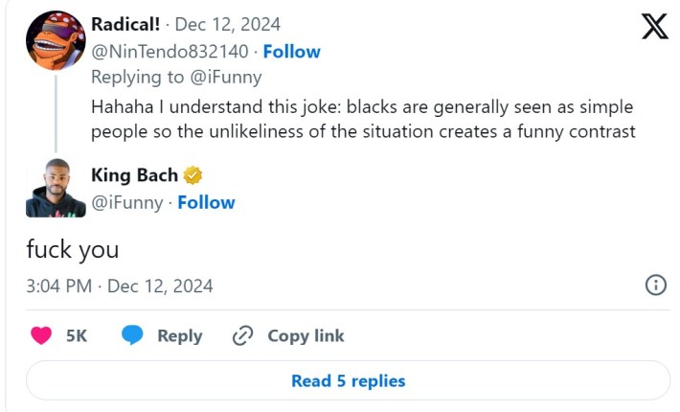The height and width of the screenshot is (412, 680).
Task: Click King Bach's gold verified badge
Action: pos(193,175)
